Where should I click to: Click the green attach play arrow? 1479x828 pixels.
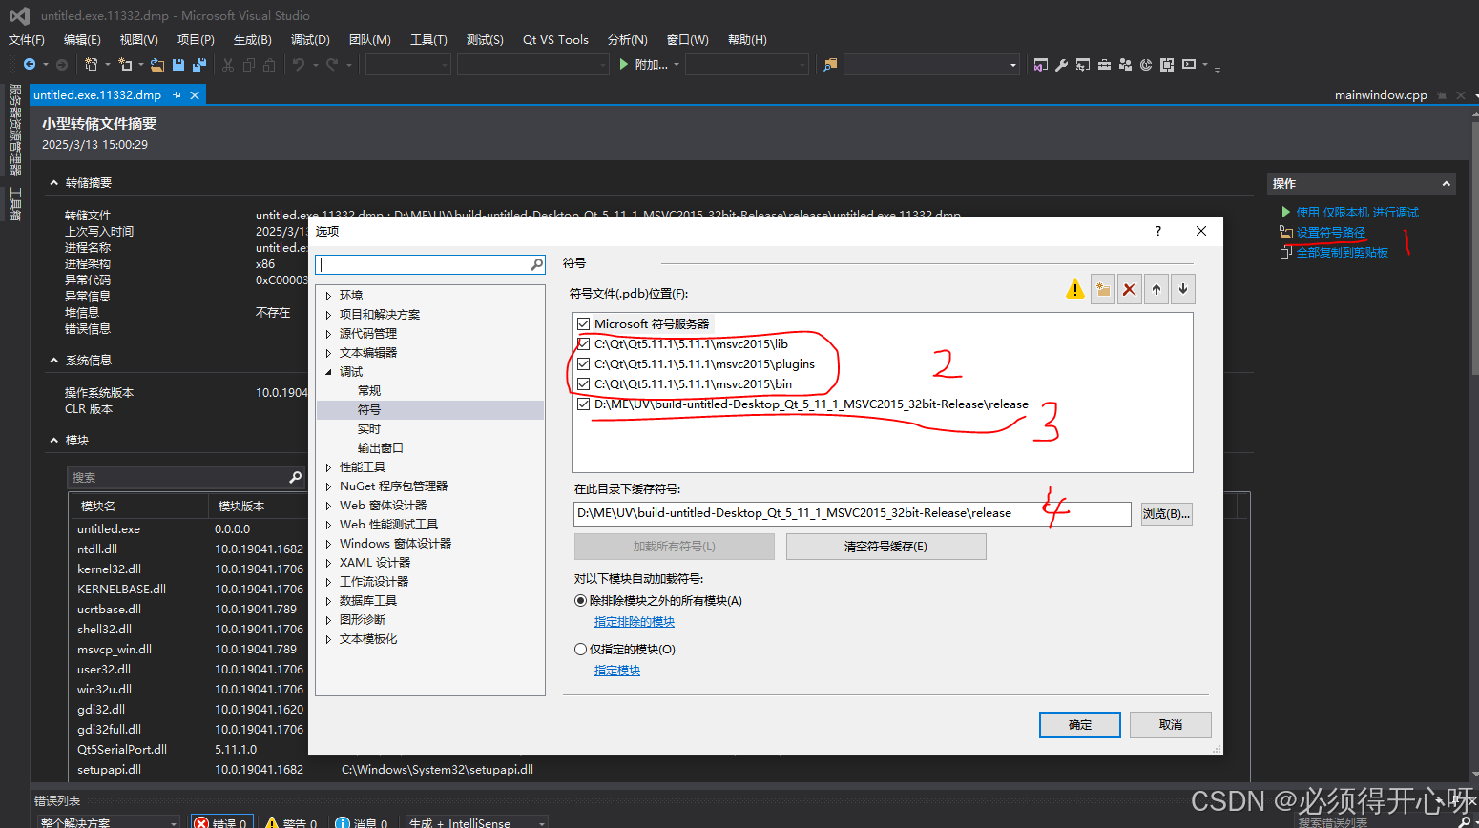[623, 64]
